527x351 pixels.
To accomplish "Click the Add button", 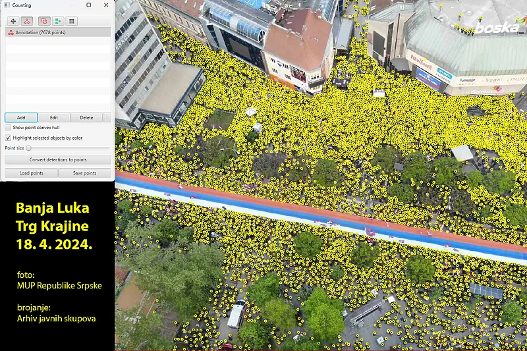I will [x=21, y=117].
